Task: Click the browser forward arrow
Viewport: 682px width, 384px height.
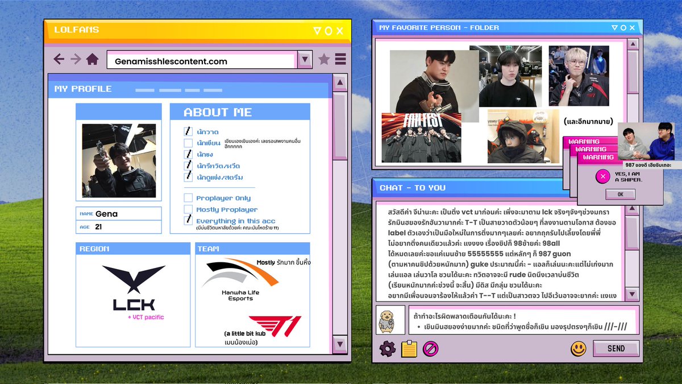Action: (x=75, y=59)
